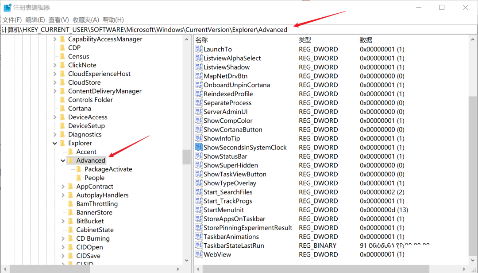Viewport: 478px width, 273px height.
Task: Collapse the Advanced tree node
Action: (x=63, y=160)
